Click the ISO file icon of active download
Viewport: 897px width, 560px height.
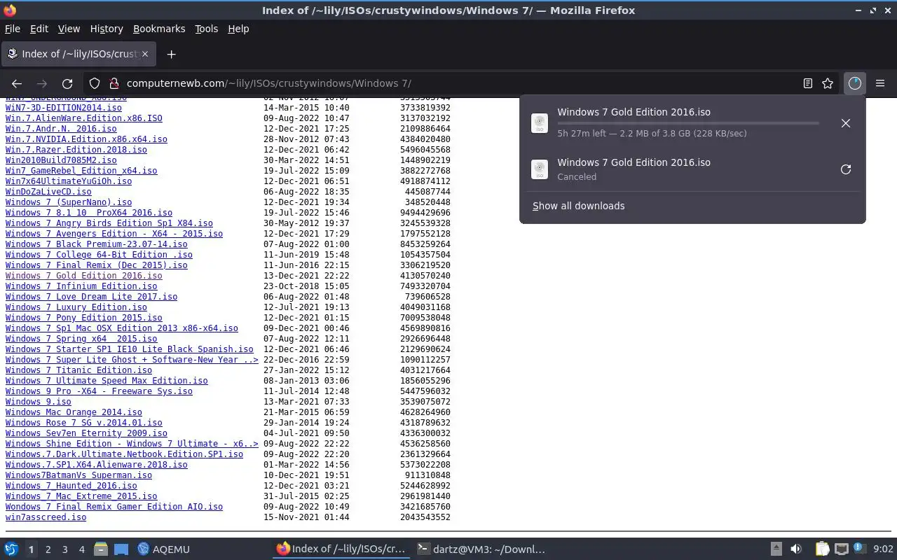pyautogui.click(x=540, y=123)
